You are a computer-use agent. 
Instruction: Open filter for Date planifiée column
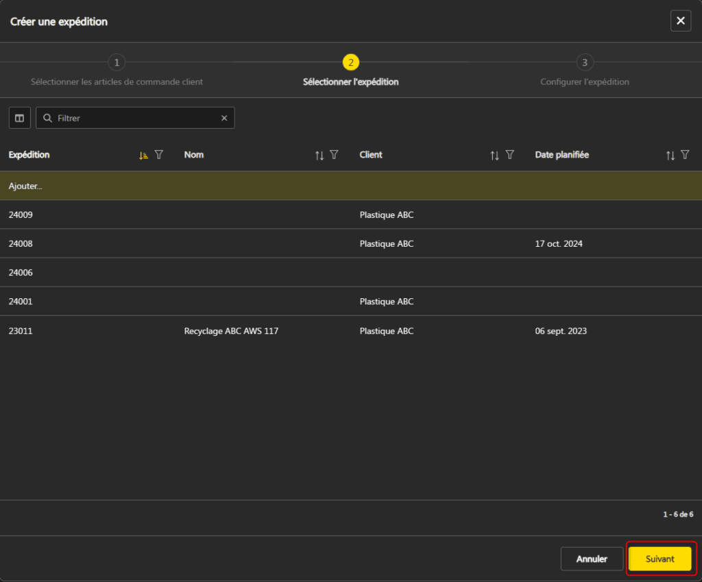[685, 155]
